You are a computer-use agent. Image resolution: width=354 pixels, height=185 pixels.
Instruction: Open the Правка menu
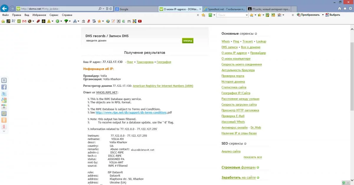point(17,15)
